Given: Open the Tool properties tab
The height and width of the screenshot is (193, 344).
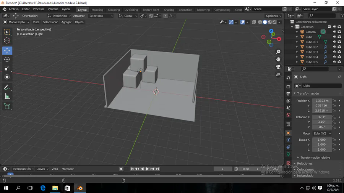Looking at the screenshot, I should coord(288,77).
